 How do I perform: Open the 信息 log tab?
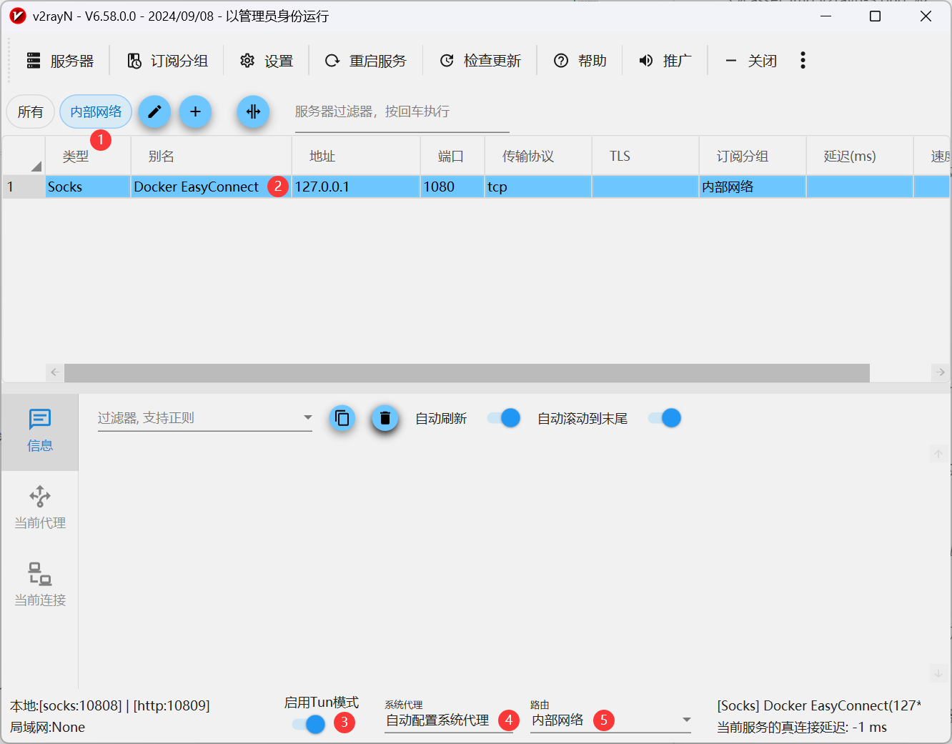40,431
